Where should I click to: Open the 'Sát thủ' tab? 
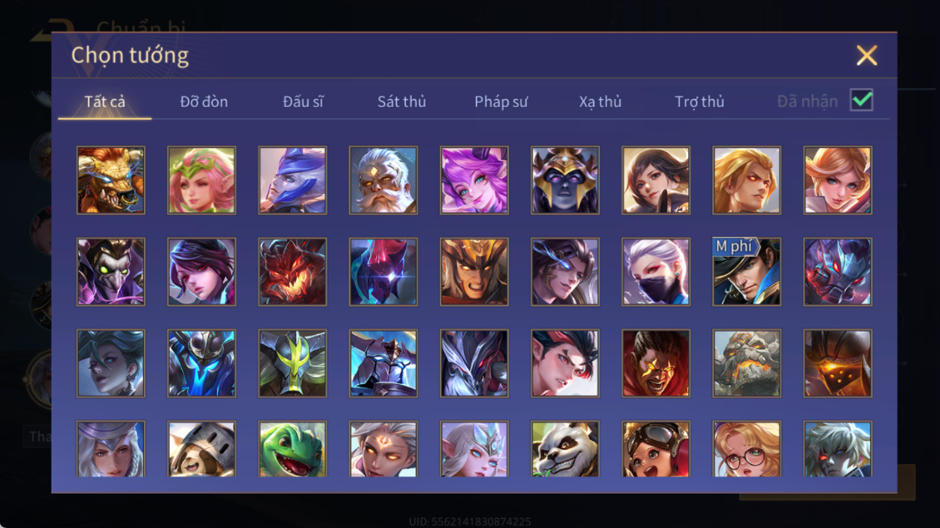coord(402,102)
